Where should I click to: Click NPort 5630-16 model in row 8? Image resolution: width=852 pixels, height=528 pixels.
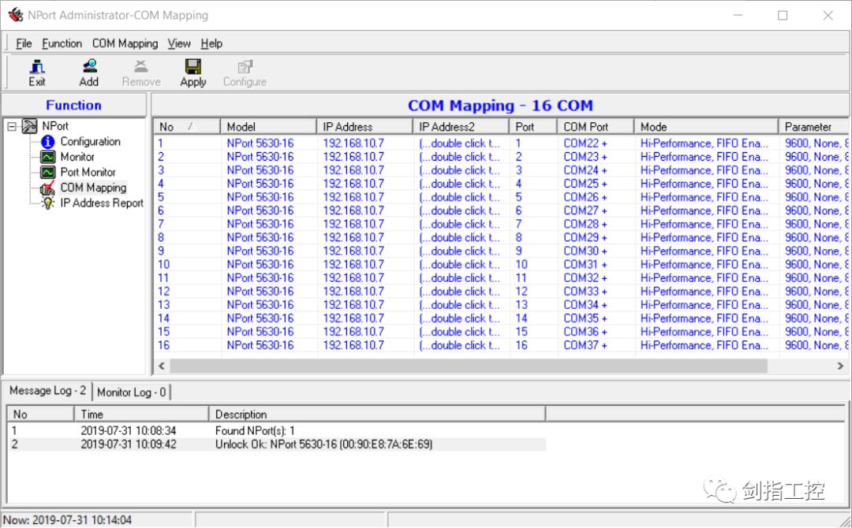pos(260,238)
